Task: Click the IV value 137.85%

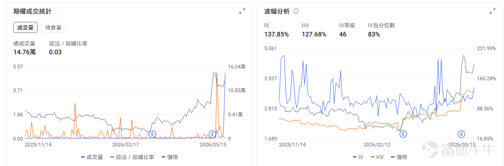Action: click(276, 34)
